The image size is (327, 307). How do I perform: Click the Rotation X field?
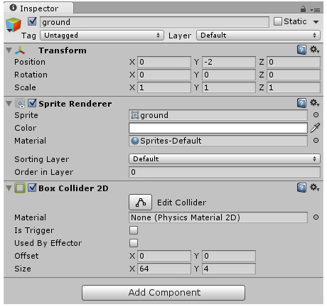point(164,75)
